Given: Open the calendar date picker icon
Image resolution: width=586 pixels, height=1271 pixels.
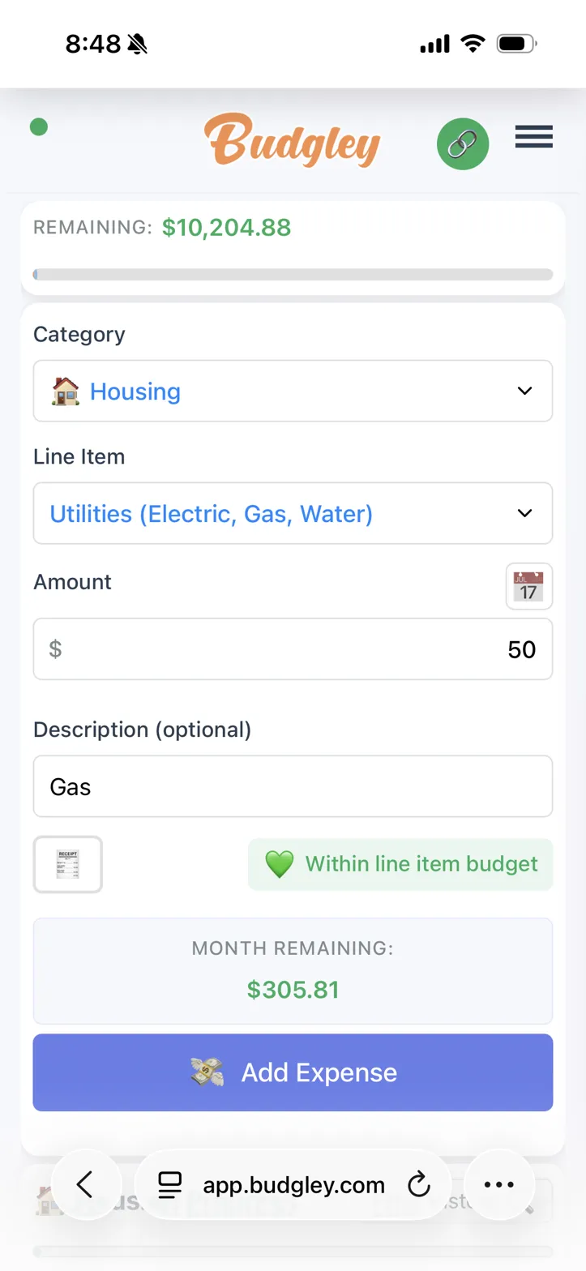Looking at the screenshot, I should [x=528, y=585].
